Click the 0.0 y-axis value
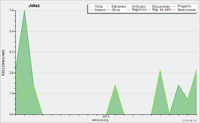Screen dimensions: 200x123 coord(11,114)
